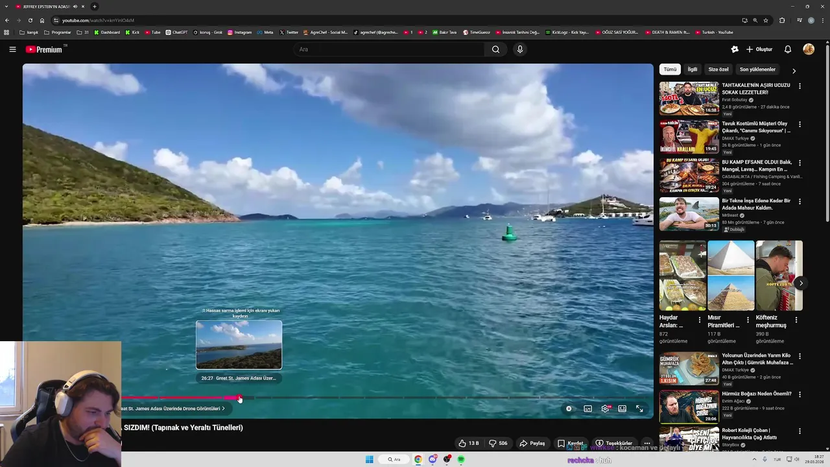Viewport: 830px width, 467px height.
Task: Open Windows Start menu
Action: point(369,459)
